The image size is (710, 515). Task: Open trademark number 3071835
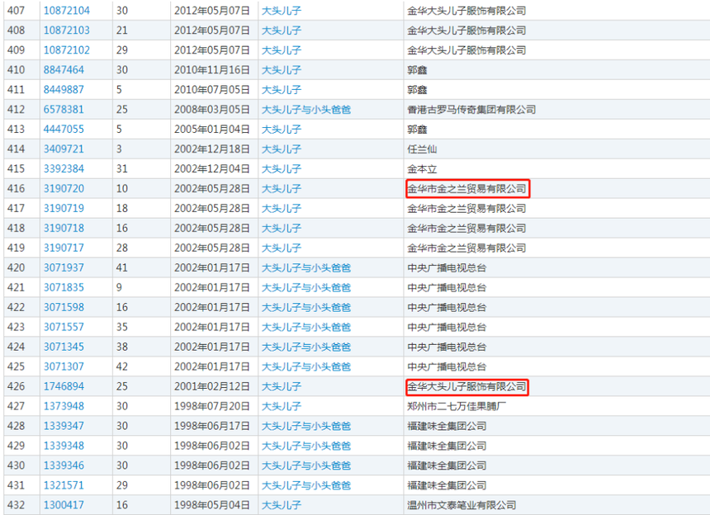click(x=64, y=287)
